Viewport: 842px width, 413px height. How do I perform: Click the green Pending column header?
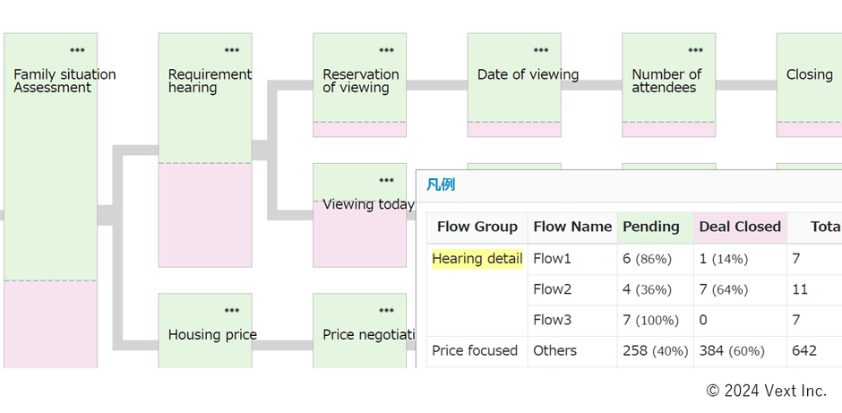650,227
